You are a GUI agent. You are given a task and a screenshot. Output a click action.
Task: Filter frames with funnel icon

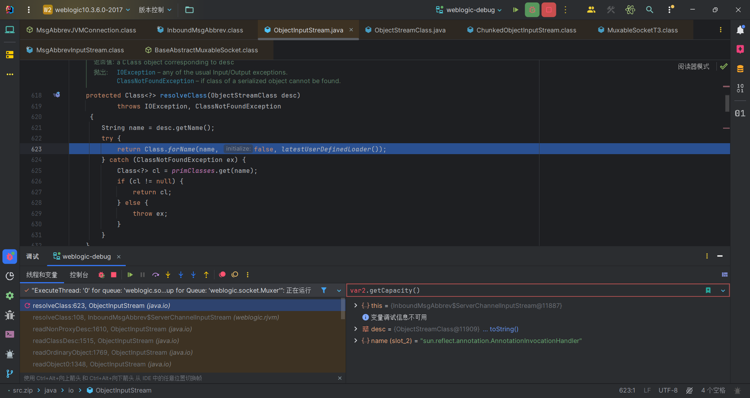pos(324,290)
